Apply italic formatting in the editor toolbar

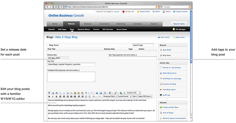[53, 96]
